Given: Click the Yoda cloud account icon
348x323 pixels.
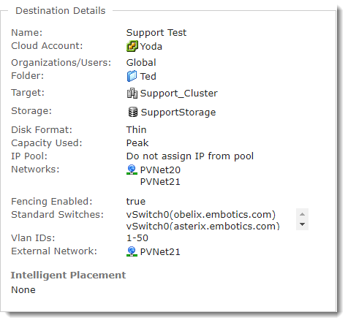Looking at the screenshot, I should 132,46.
